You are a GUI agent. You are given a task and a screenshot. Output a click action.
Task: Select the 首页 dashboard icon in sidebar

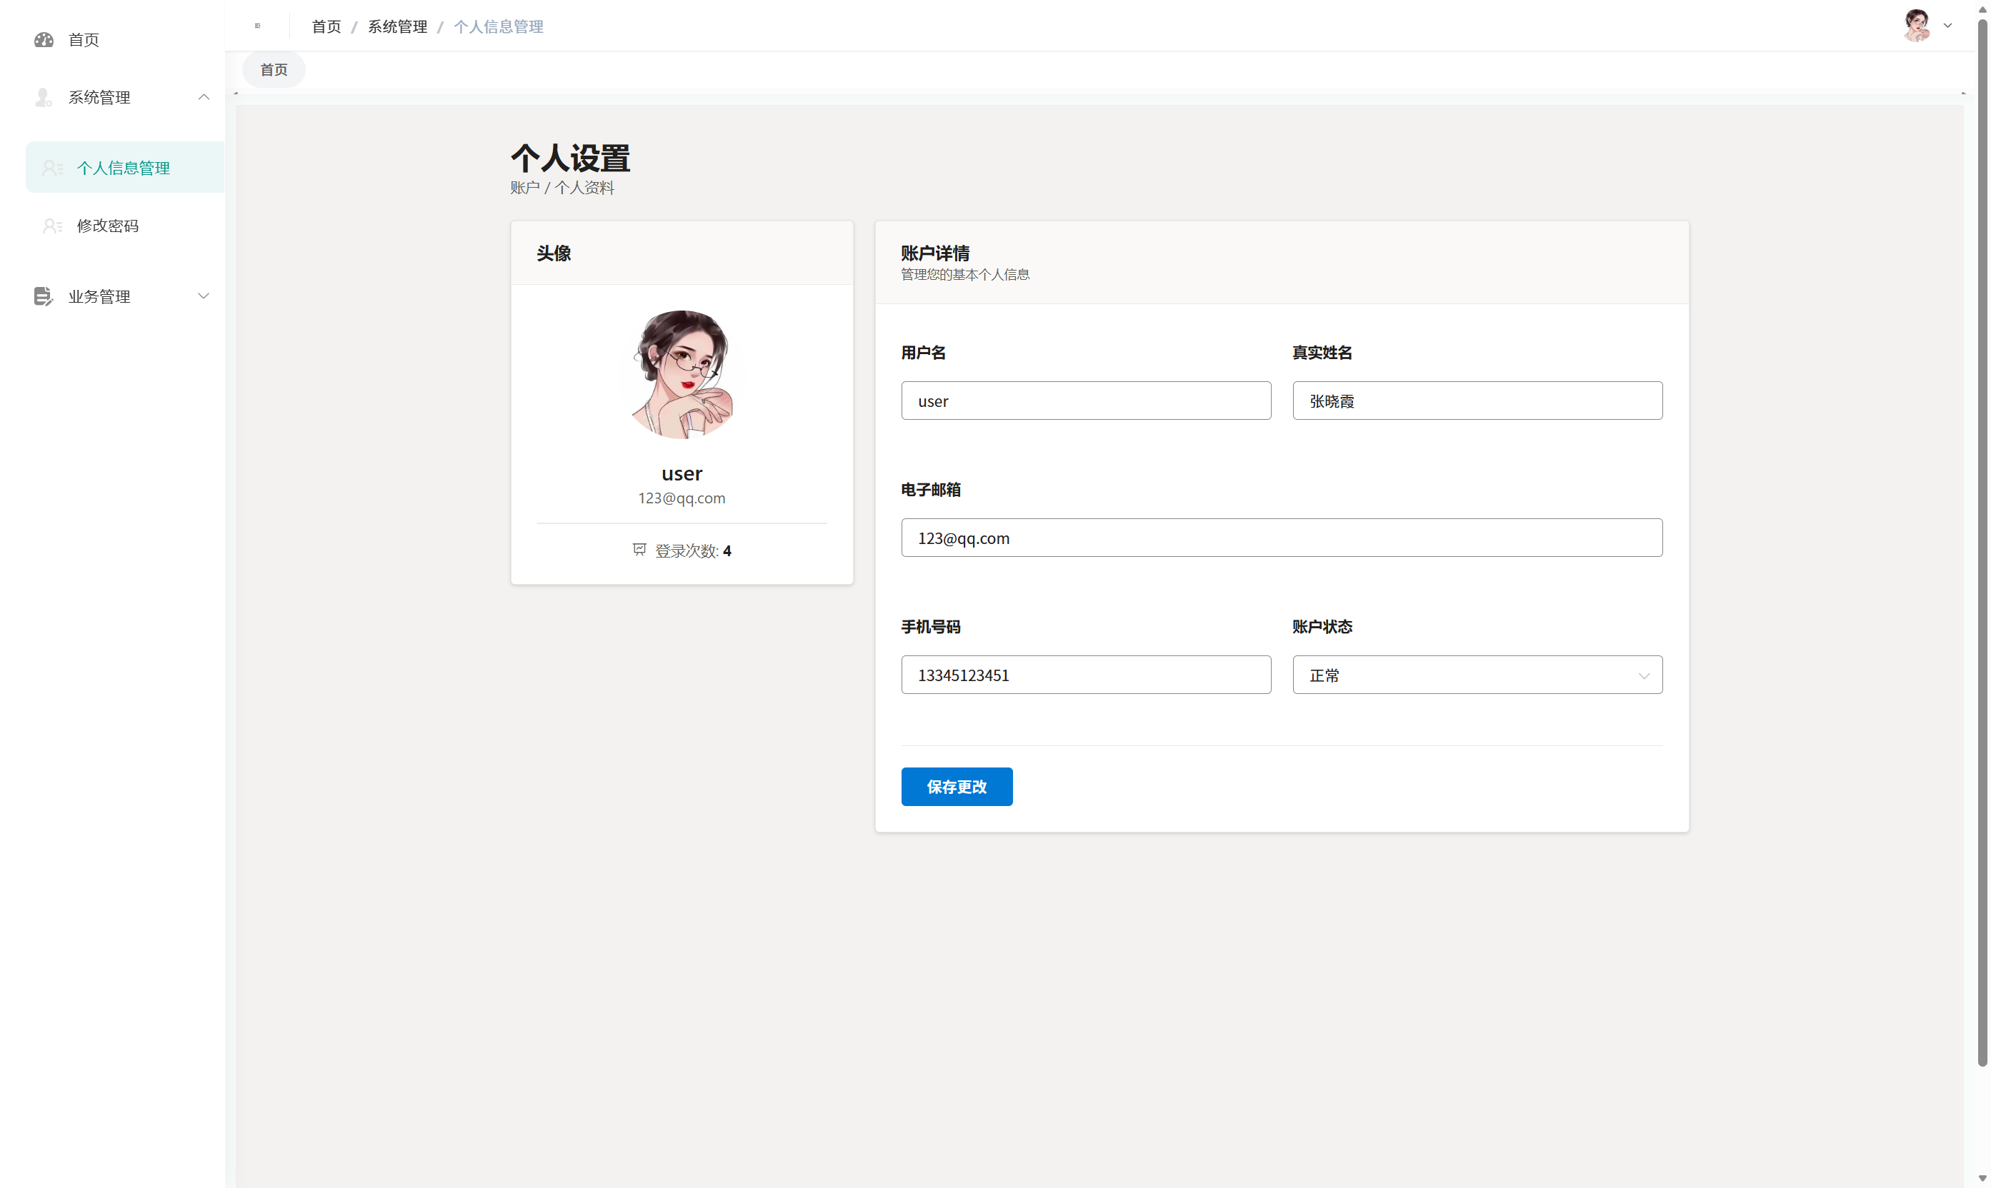click(44, 40)
